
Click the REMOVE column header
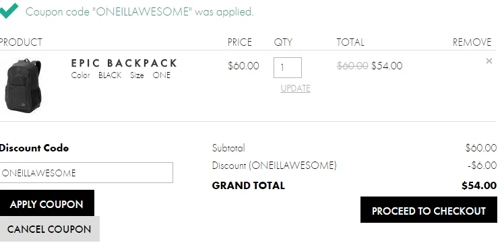(x=472, y=42)
